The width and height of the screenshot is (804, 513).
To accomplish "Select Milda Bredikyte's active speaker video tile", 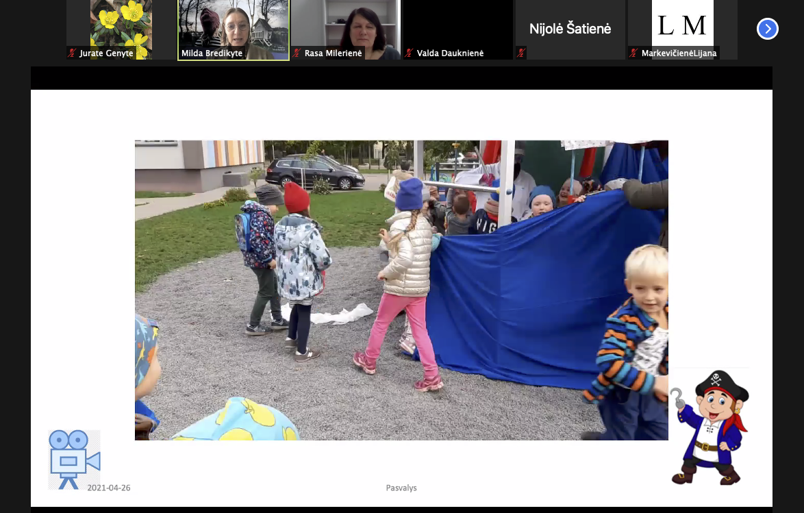I will [x=234, y=29].
